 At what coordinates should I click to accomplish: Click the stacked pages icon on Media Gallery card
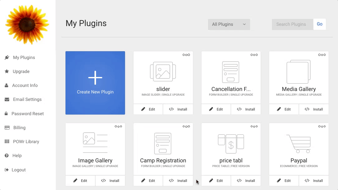pos(298,72)
